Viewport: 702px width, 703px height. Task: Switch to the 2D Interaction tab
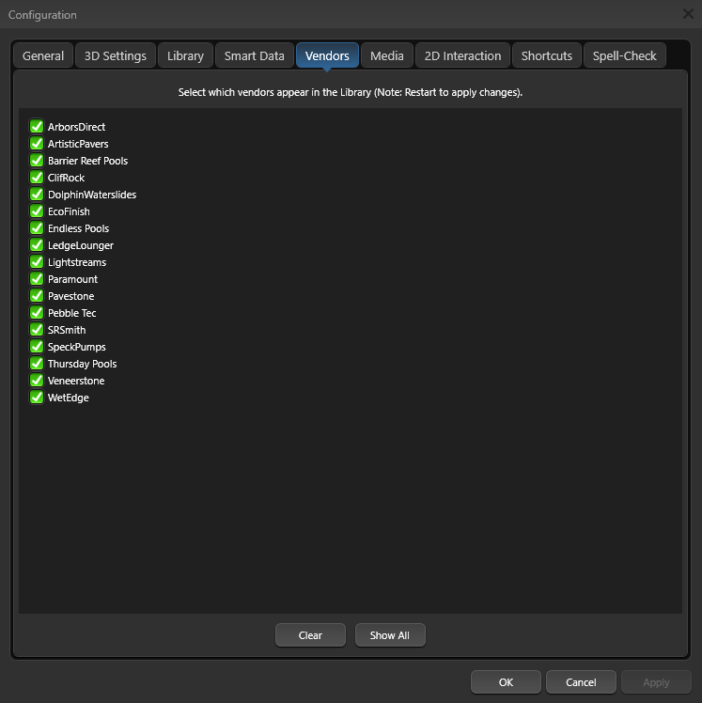coord(462,56)
